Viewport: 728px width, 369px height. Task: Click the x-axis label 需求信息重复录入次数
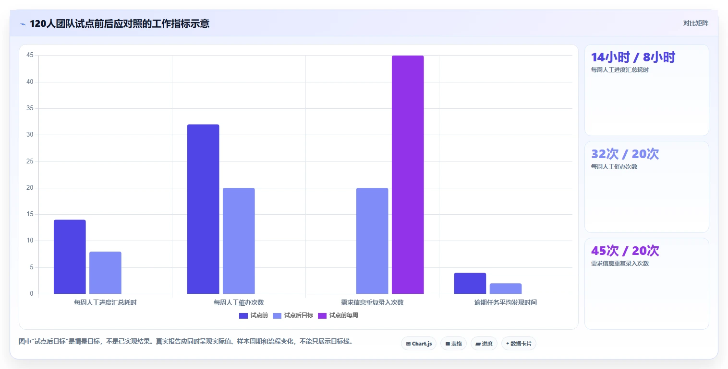pos(372,302)
